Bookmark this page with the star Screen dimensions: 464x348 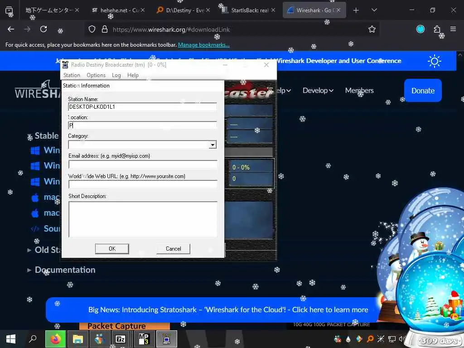[372, 29]
